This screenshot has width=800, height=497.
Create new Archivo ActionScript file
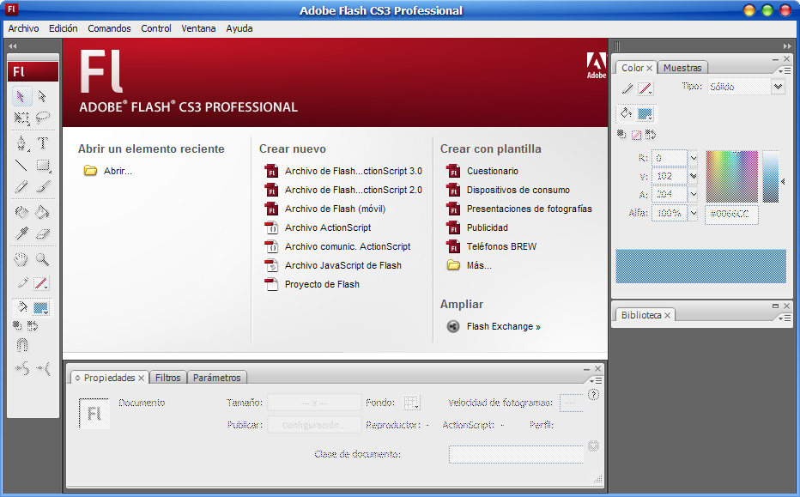(x=327, y=227)
